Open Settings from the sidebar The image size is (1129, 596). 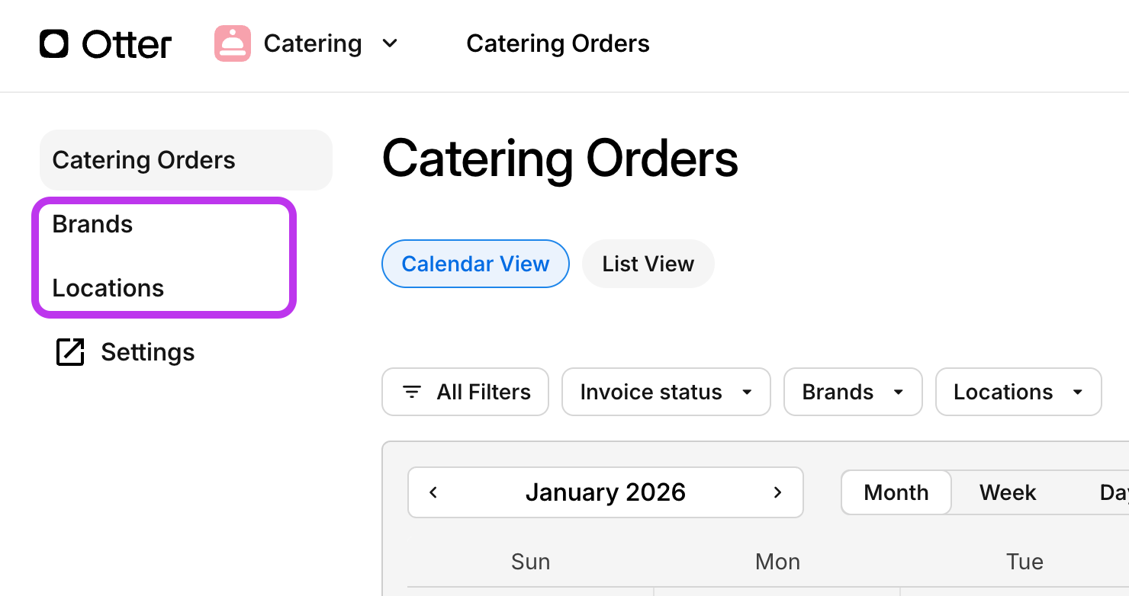[x=147, y=351]
